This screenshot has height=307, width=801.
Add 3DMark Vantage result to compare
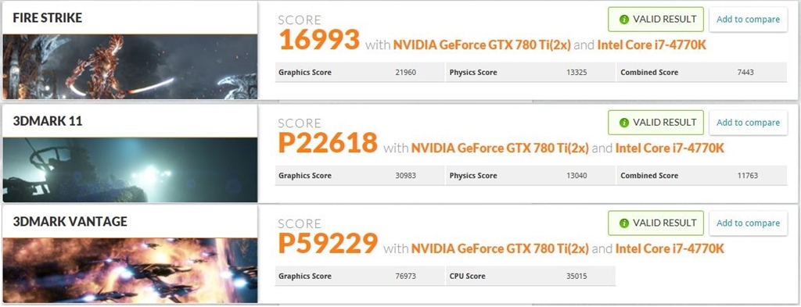click(x=748, y=223)
